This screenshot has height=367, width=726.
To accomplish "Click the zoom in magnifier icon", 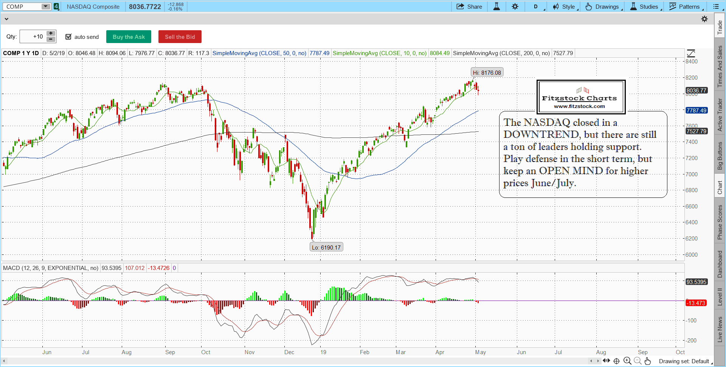I will pos(627,361).
